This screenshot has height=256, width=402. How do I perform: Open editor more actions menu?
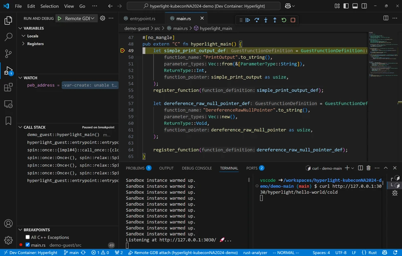[x=395, y=18]
